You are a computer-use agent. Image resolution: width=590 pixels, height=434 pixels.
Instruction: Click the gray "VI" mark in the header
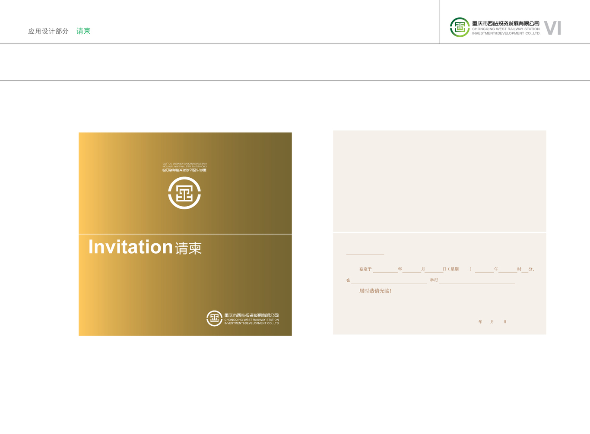point(552,28)
